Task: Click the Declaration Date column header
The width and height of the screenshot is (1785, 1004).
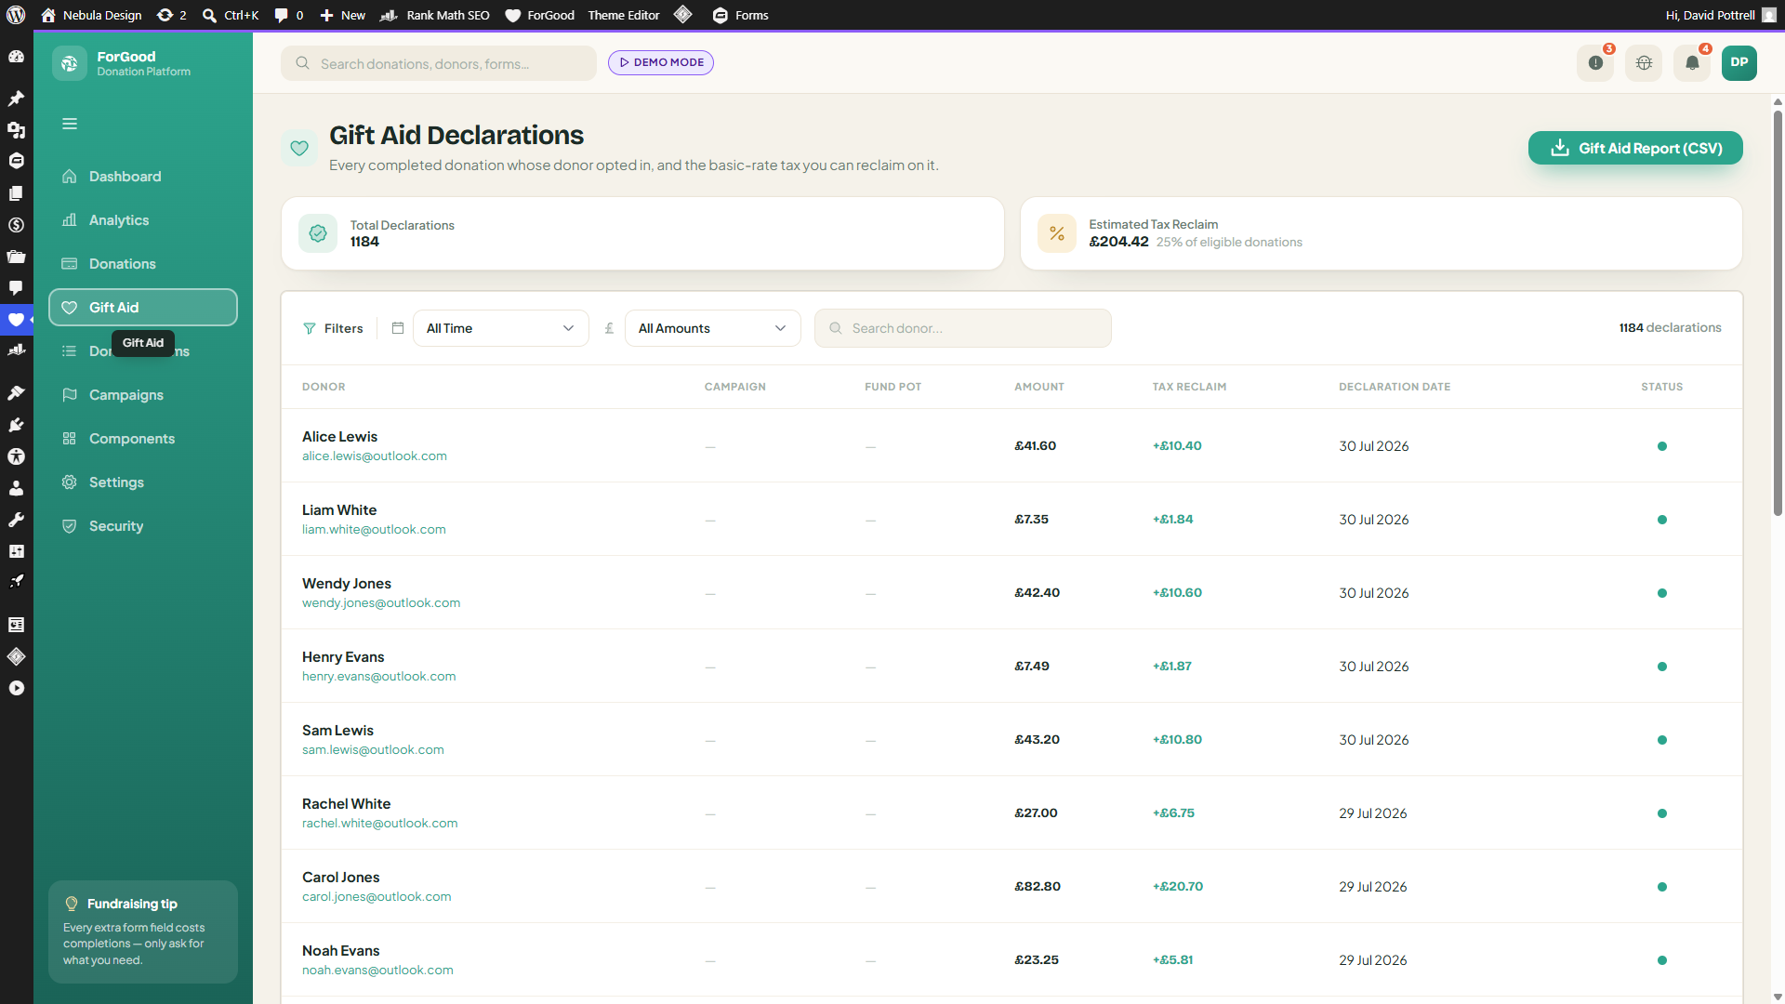Action: (1395, 387)
